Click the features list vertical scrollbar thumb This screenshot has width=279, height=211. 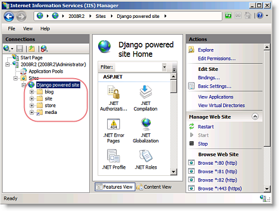click(174, 87)
